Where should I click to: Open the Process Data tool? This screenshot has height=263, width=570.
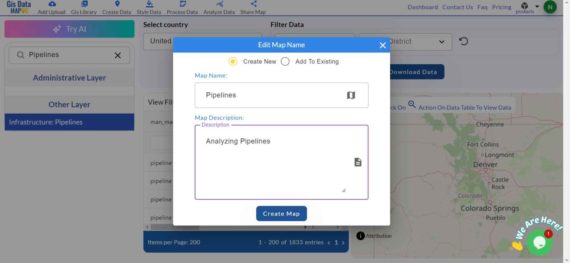(182, 8)
